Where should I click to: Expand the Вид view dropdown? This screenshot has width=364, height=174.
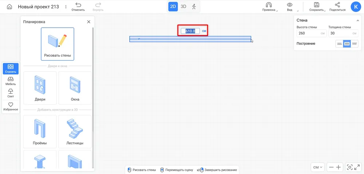coord(290,7)
